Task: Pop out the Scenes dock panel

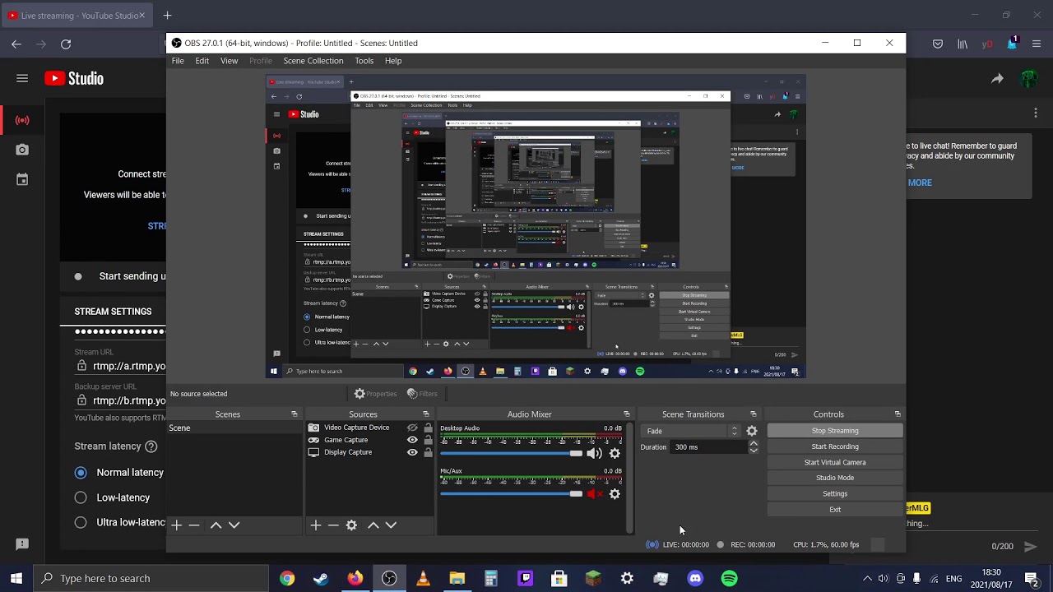Action: [x=294, y=414]
